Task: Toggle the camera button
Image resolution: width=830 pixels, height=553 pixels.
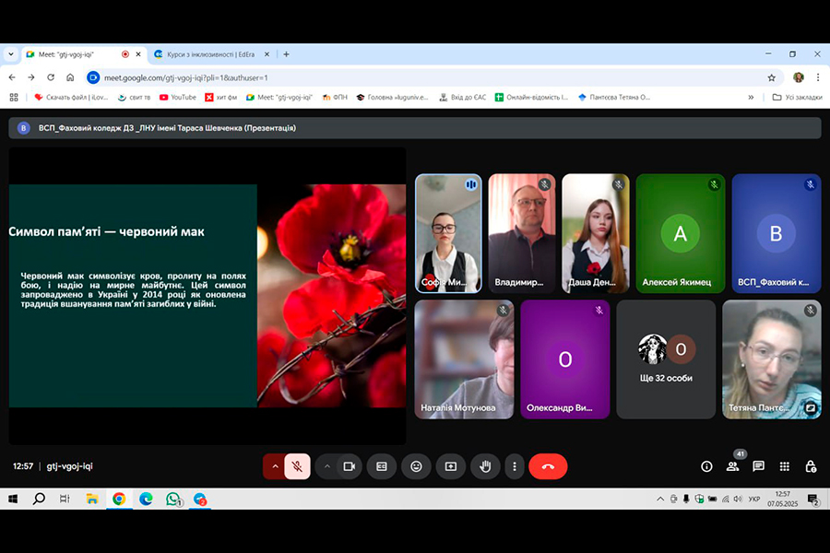Action: tap(349, 466)
